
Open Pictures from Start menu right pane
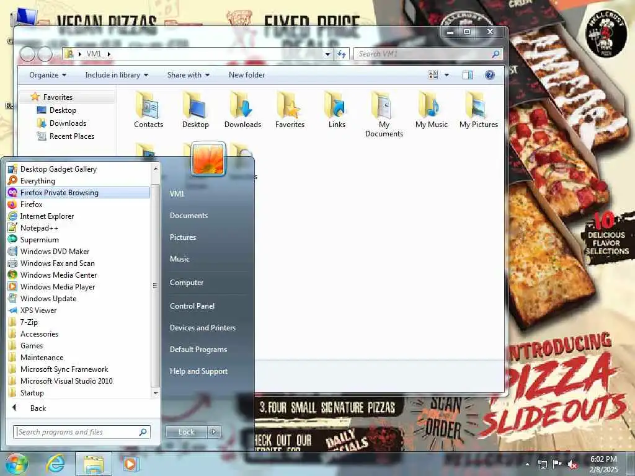click(183, 237)
